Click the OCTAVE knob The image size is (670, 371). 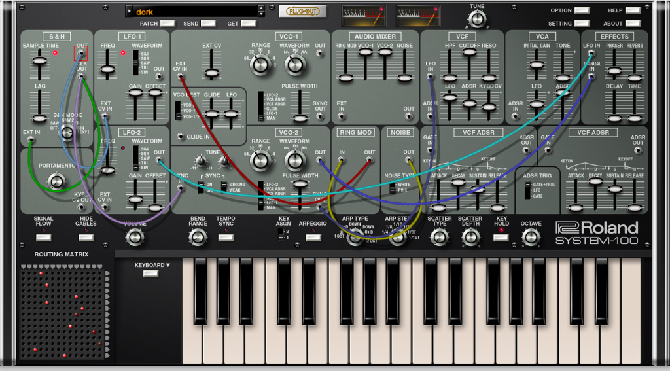(531, 238)
